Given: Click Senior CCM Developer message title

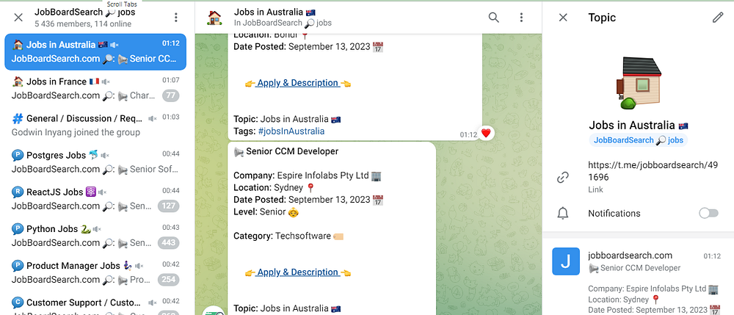Looking at the screenshot, I should 292,151.
